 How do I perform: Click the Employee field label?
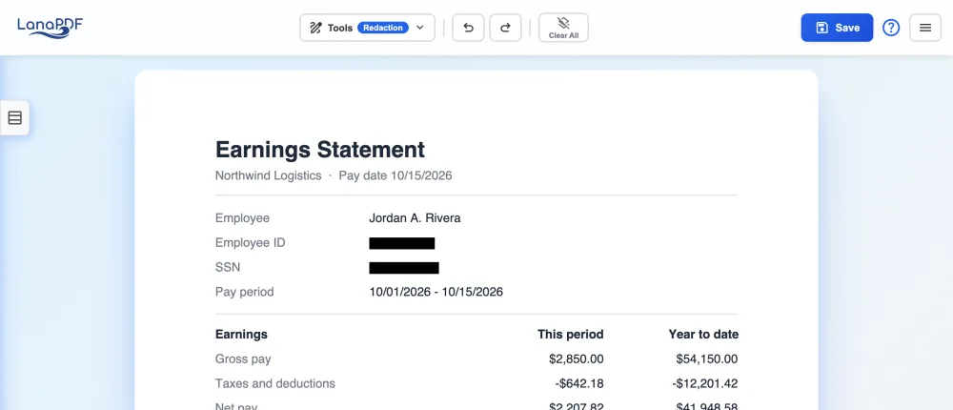[x=242, y=218]
